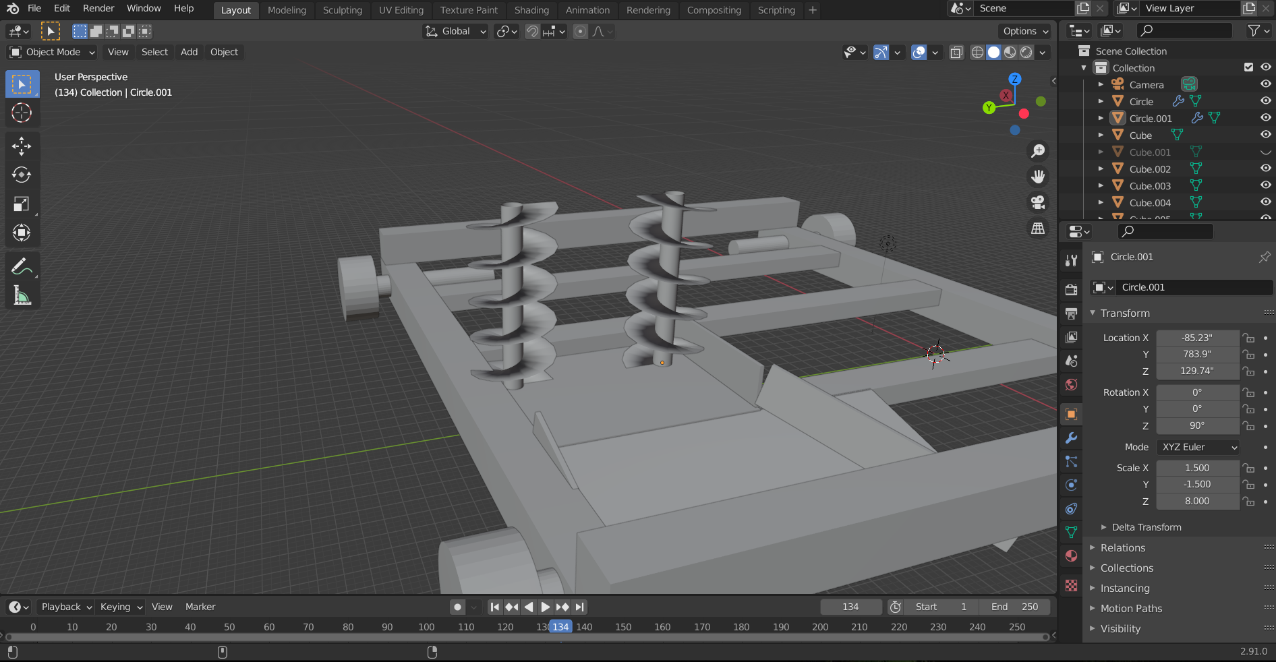The width and height of the screenshot is (1276, 662).
Task: Select the Move tool in the toolbar
Action: click(x=22, y=146)
